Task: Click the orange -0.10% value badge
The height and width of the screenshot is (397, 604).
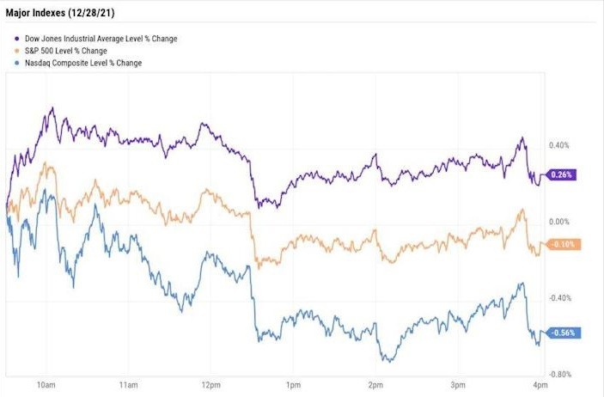Action: (564, 244)
